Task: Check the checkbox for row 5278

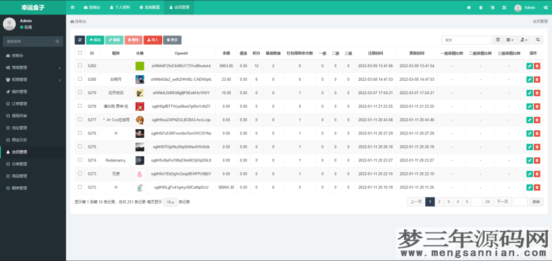Action: coord(80,105)
